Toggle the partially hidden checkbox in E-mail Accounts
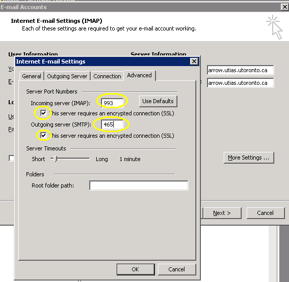Screen dimensions: 289x282 coord(11,158)
